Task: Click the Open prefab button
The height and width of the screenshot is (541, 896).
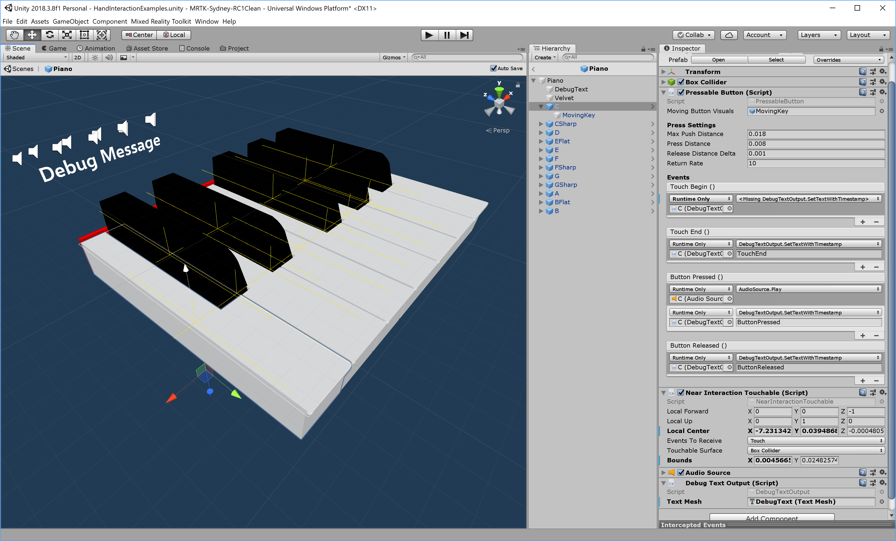Action: pos(718,60)
